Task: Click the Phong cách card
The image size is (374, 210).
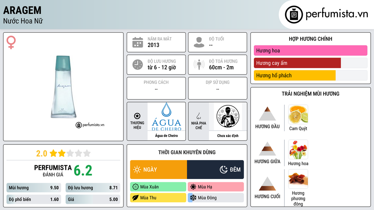Action: point(156,88)
